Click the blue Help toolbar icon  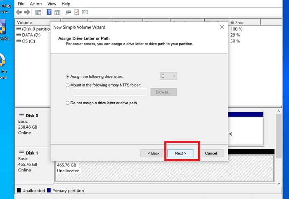click(x=49, y=12)
